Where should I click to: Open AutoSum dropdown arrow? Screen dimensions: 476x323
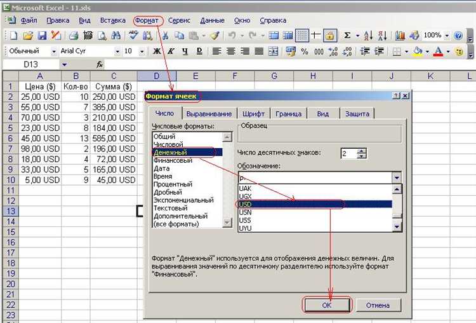tap(357, 36)
